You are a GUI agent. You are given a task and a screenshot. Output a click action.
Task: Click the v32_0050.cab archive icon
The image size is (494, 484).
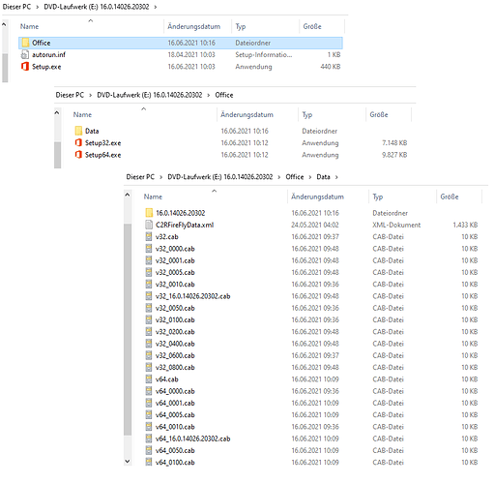click(149, 308)
